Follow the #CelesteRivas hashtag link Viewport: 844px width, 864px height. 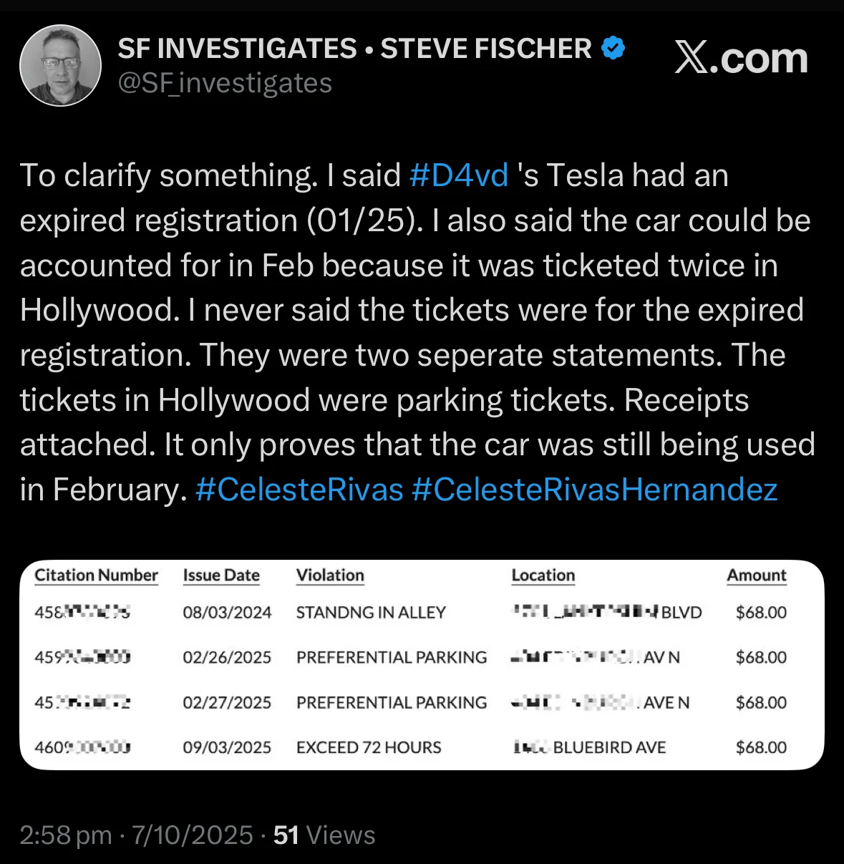tap(299, 490)
